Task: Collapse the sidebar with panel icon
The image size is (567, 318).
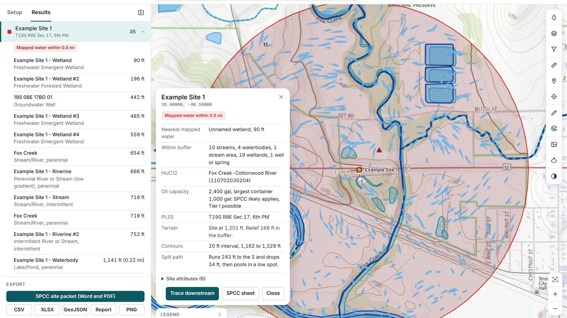Action: click(141, 13)
